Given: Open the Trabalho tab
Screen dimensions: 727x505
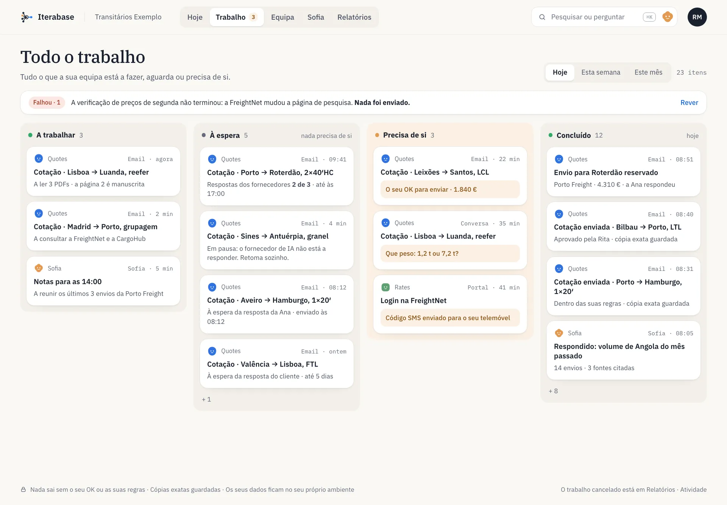Looking at the screenshot, I should point(236,17).
